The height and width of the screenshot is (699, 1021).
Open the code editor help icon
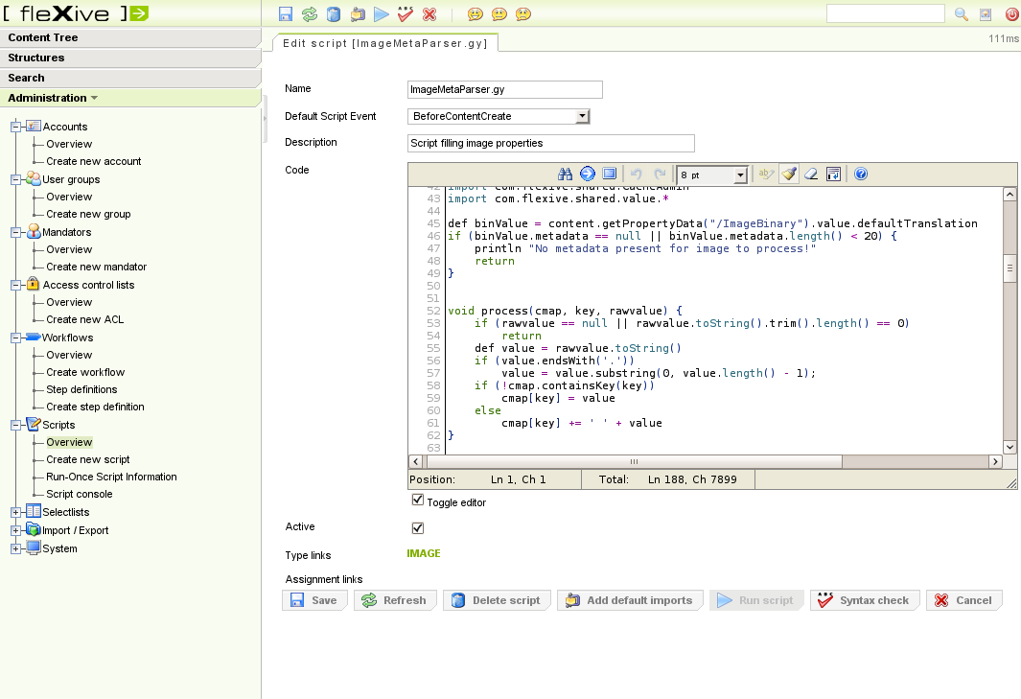[861, 174]
